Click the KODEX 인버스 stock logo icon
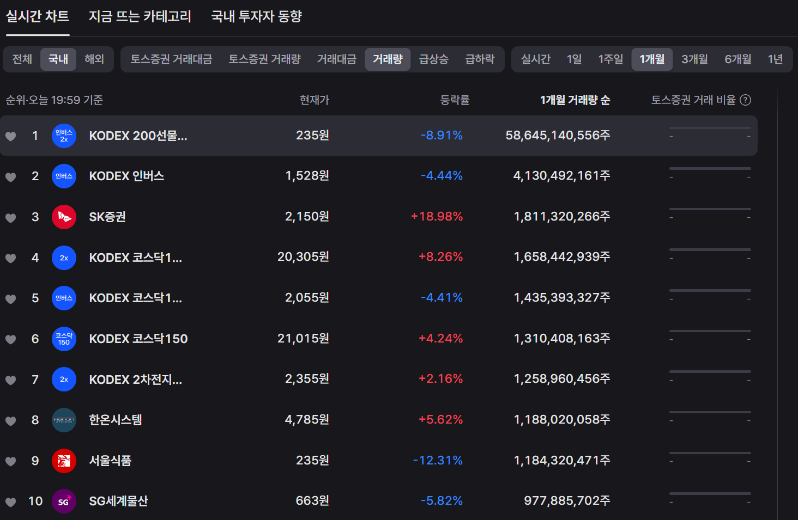The height and width of the screenshot is (520, 798). click(64, 176)
